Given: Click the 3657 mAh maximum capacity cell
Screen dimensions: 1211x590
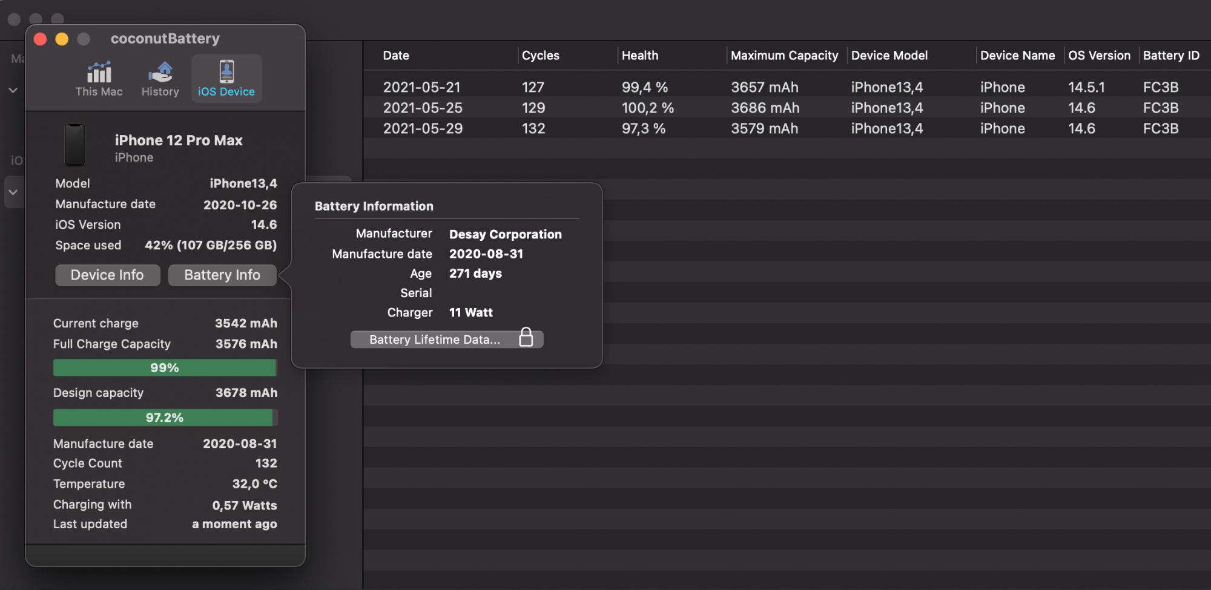Looking at the screenshot, I should (x=765, y=87).
